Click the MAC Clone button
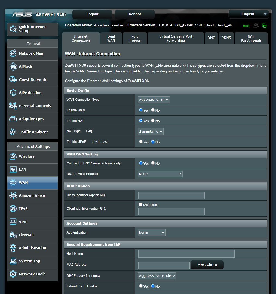The height and width of the screenshot is (294, 276). tap(207, 265)
